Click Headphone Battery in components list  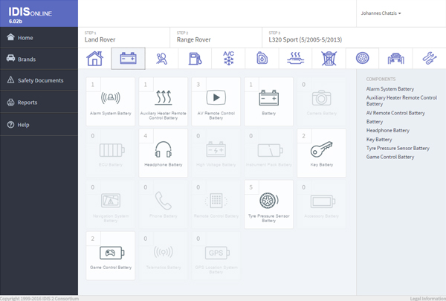pyautogui.click(x=388, y=131)
